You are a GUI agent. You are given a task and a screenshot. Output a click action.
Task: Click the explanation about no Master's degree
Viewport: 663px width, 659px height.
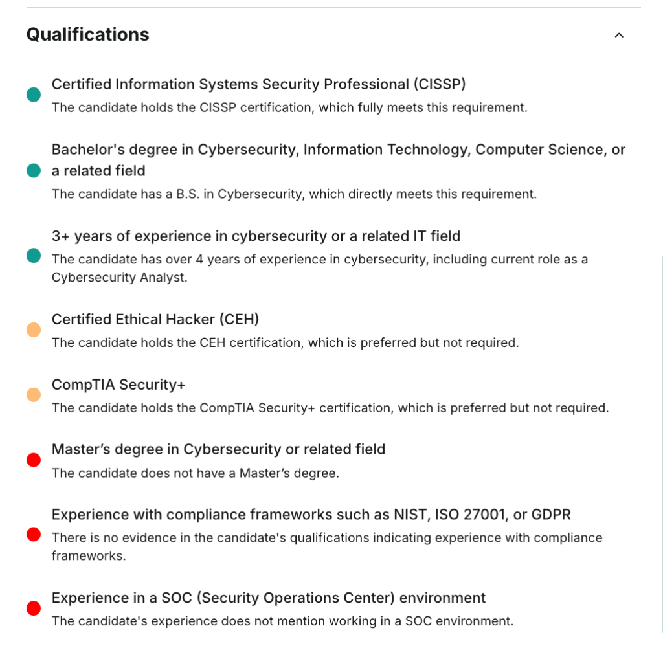(x=195, y=473)
